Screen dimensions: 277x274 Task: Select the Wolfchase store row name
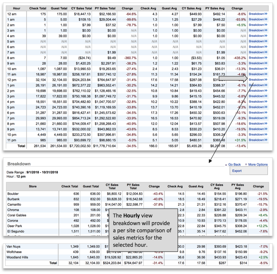pyautogui.click(x=14, y=252)
